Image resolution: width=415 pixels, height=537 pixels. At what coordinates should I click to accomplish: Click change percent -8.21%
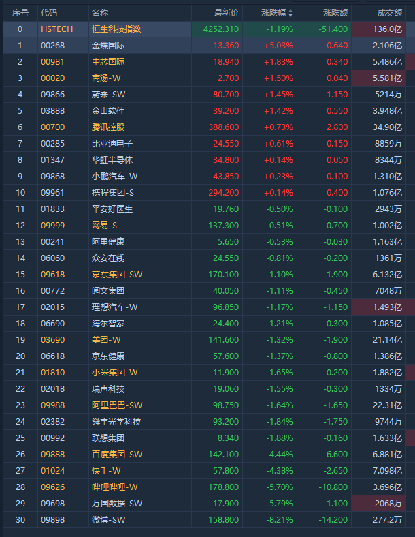(x=280, y=520)
